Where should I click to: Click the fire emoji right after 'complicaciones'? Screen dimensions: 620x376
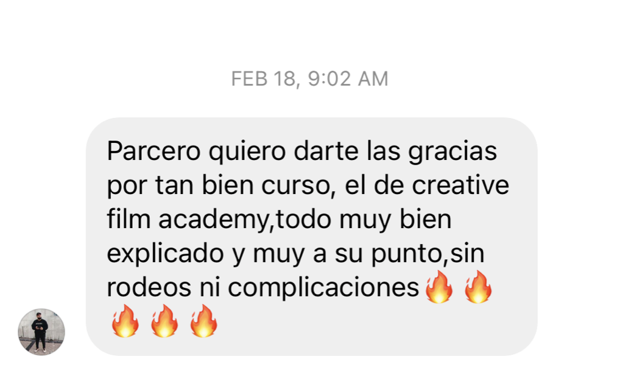pyautogui.click(x=439, y=287)
